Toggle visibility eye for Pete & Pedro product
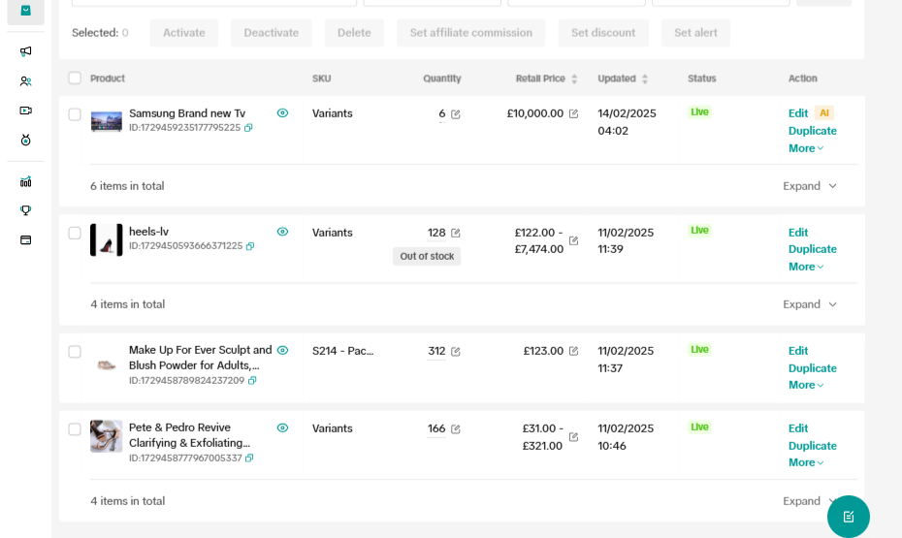Viewport: 902px width, 538px height. pyautogui.click(x=282, y=427)
